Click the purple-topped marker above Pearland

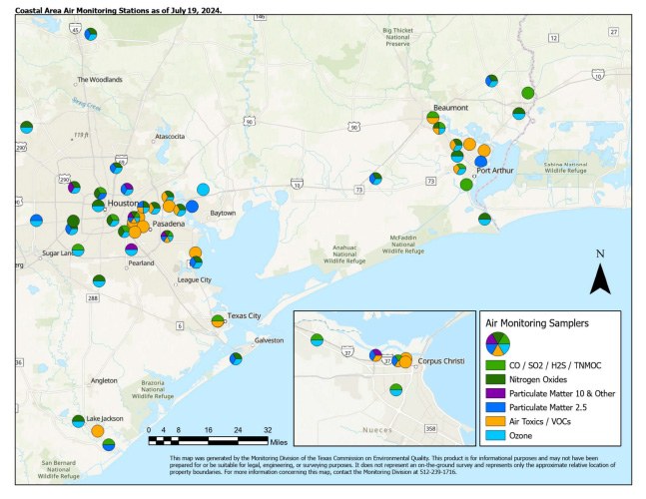point(132,249)
